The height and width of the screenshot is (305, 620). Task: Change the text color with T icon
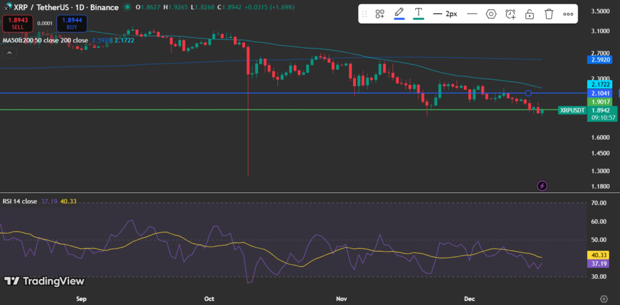[x=418, y=14]
